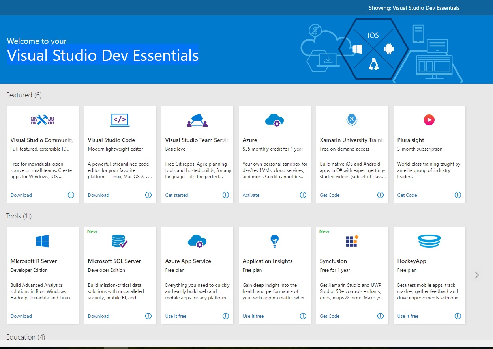Click Get started for Team Services

177,195
